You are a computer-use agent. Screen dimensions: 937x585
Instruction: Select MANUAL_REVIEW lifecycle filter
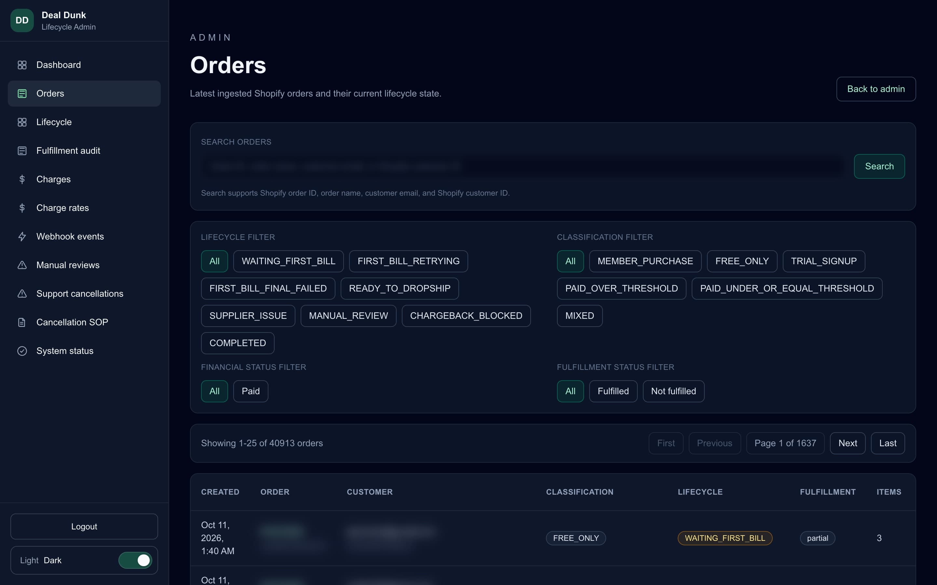[x=348, y=316]
